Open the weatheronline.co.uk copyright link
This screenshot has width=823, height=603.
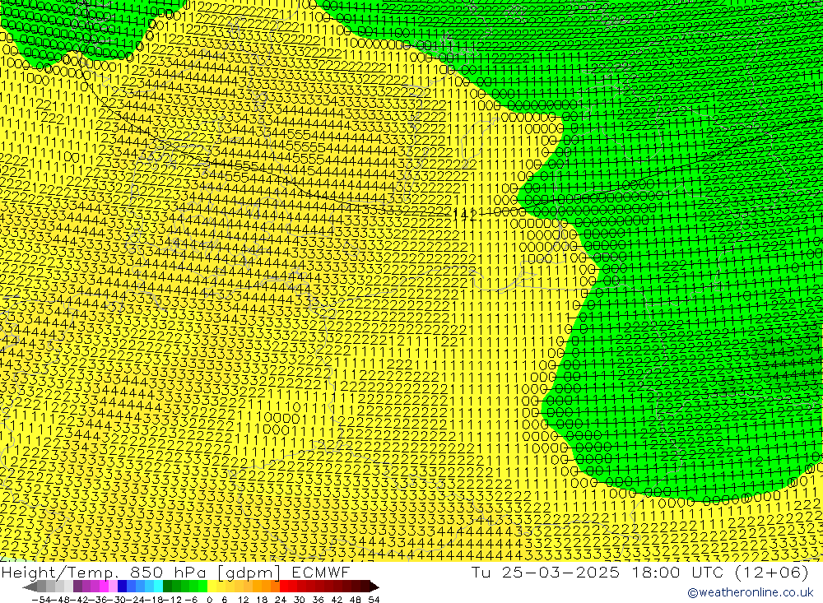click(x=751, y=592)
